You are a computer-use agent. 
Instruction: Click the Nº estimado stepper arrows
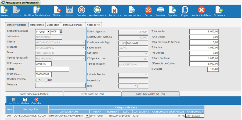point(61,32)
